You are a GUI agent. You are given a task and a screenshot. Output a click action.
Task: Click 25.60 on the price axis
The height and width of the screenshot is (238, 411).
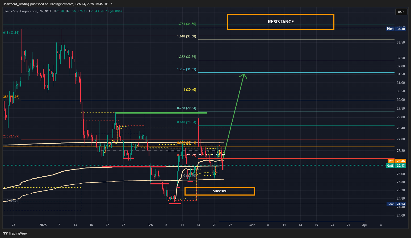click(401, 182)
